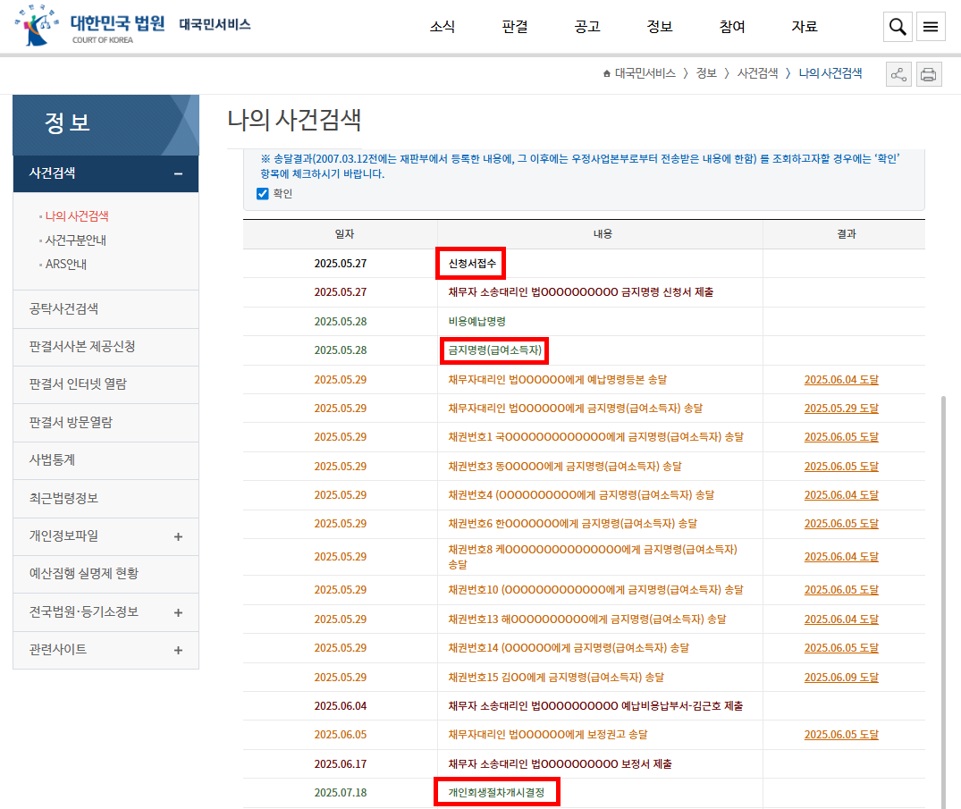961x809 pixels.
Task: Click the print page icon
Action: point(929,74)
